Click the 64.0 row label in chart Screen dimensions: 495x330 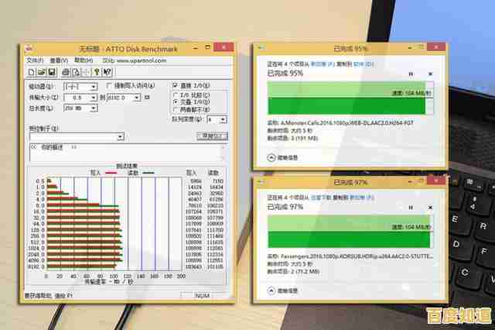(39, 224)
